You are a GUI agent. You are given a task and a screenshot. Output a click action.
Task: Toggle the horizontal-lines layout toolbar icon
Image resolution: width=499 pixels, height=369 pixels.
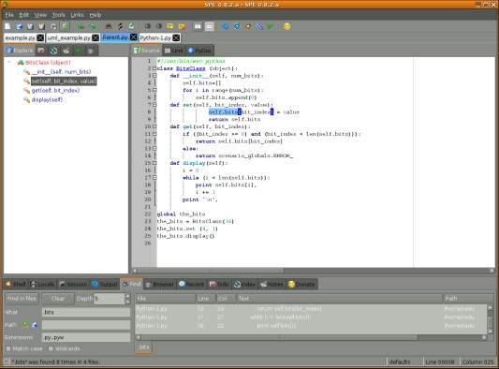pyautogui.click(x=209, y=26)
